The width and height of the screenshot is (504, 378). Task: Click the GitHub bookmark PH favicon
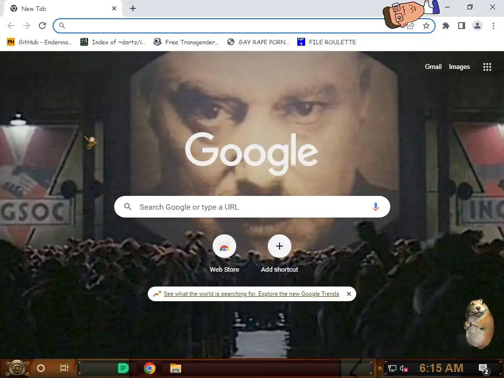click(11, 42)
